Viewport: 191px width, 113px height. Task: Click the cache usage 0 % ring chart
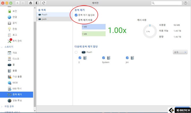click(x=150, y=31)
